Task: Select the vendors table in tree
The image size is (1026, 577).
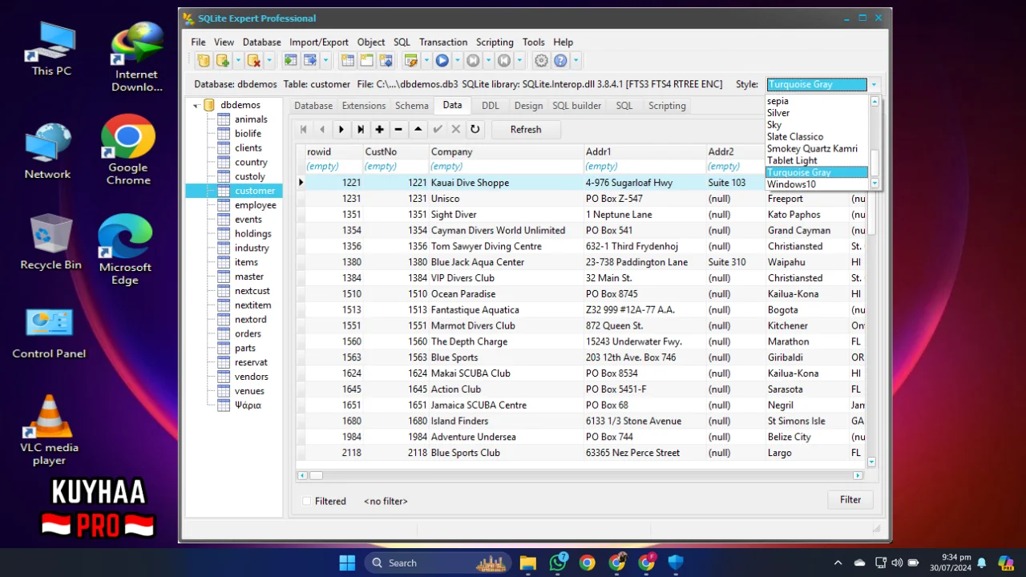Action: point(251,377)
